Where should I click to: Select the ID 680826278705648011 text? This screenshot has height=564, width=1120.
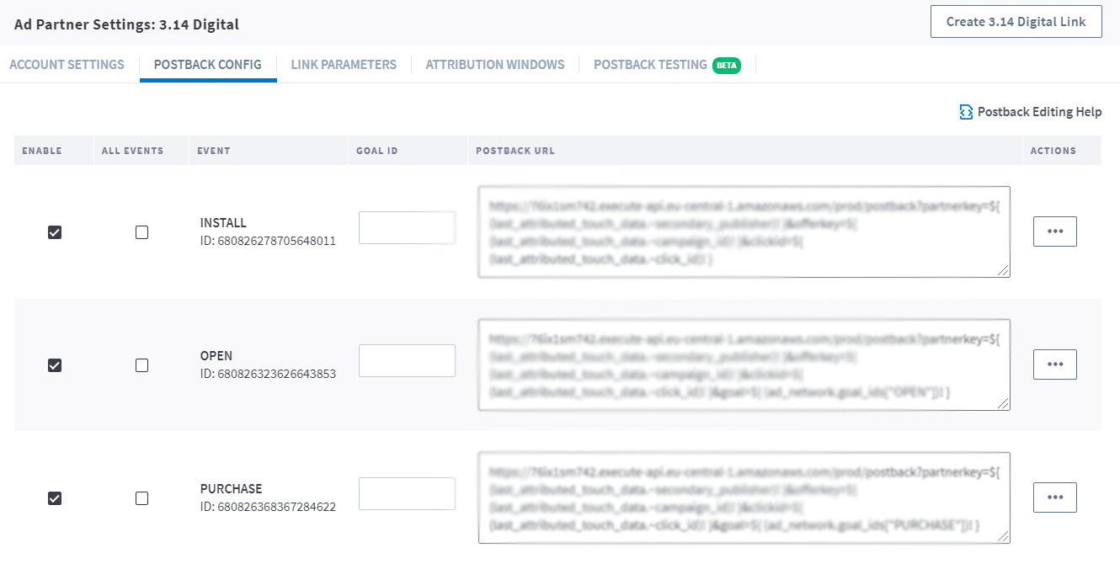coord(268,241)
